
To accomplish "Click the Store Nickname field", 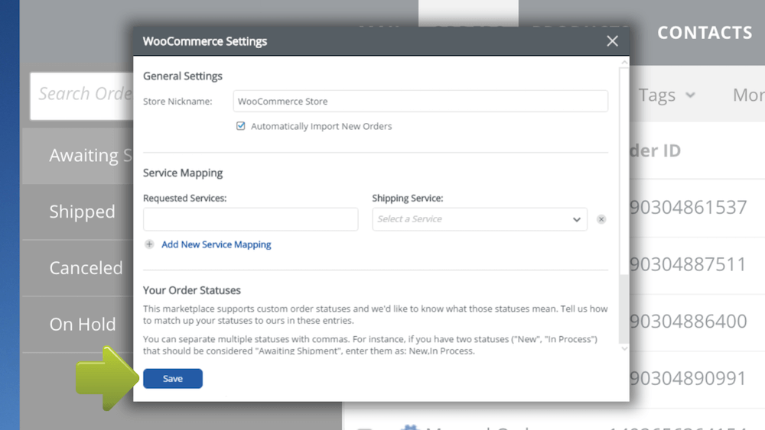I will click(x=421, y=102).
